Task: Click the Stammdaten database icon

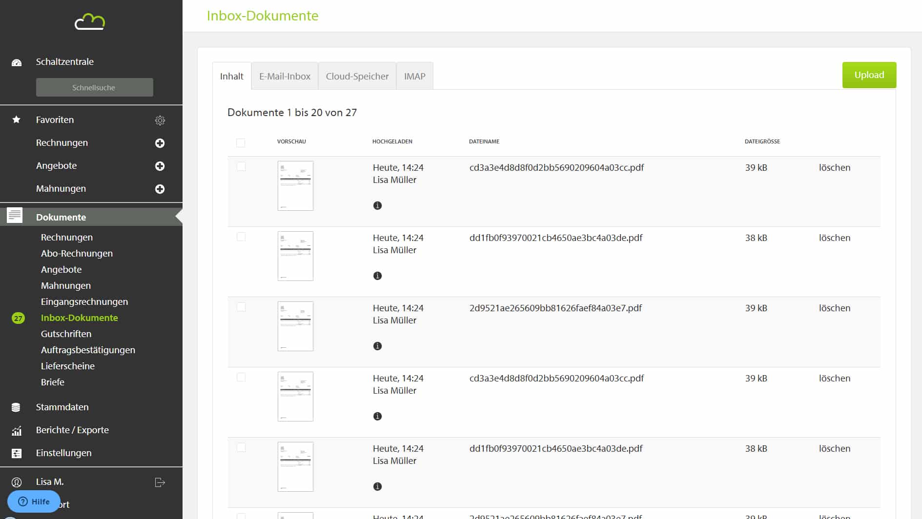Action: [16, 407]
